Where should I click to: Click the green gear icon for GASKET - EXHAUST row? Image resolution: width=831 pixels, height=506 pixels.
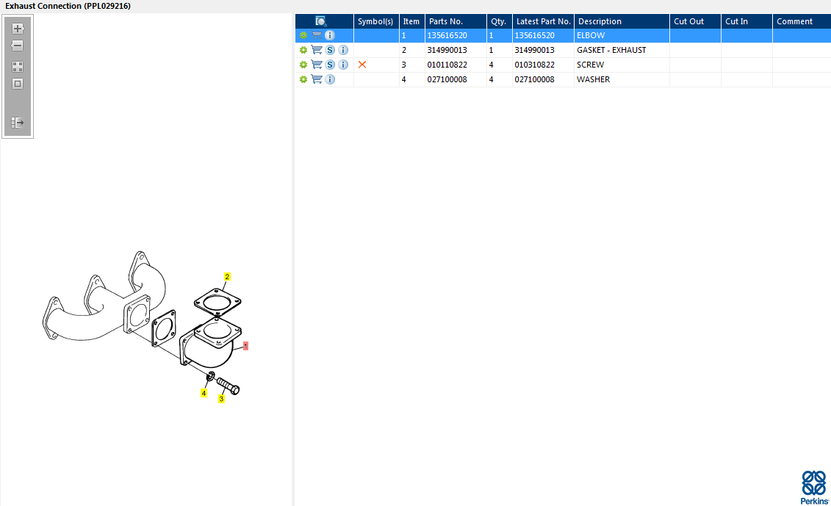pos(303,50)
